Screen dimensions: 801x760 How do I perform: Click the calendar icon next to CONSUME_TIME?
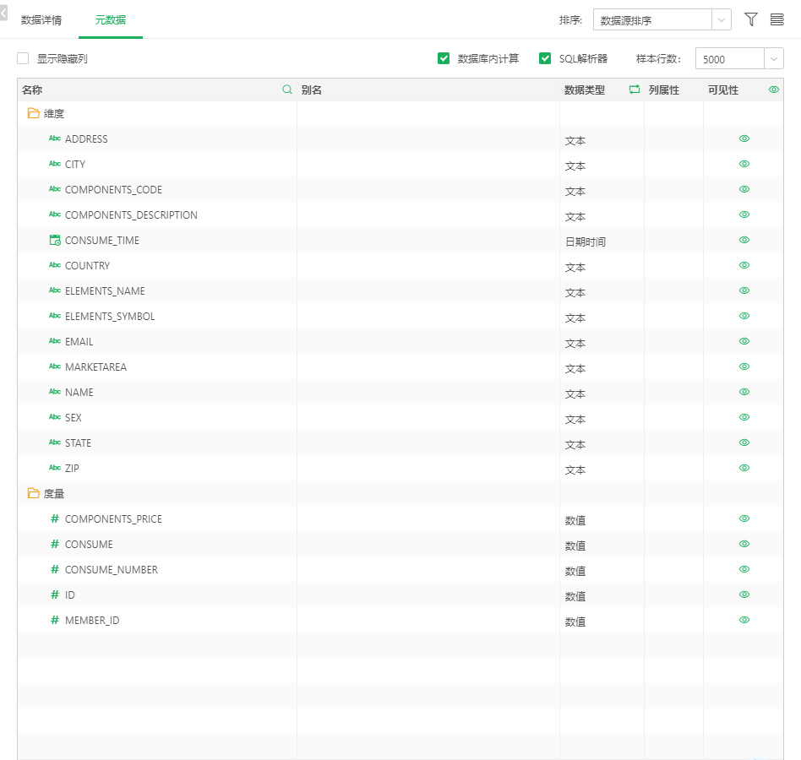pos(55,241)
